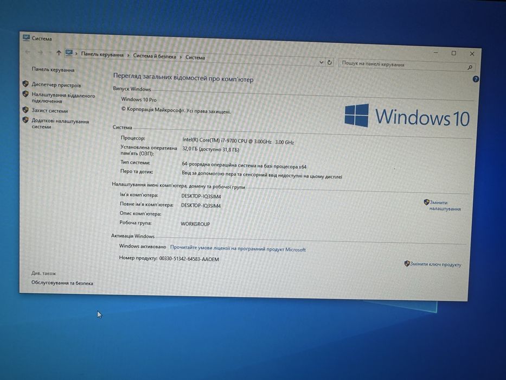Click the WORKGROUP value
This screenshot has height=380, width=506.
195,224
